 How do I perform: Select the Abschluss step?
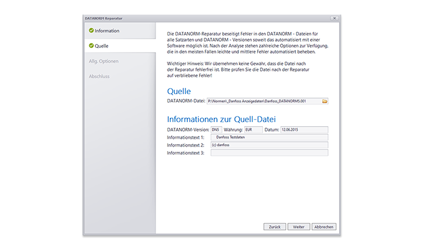point(99,77)
